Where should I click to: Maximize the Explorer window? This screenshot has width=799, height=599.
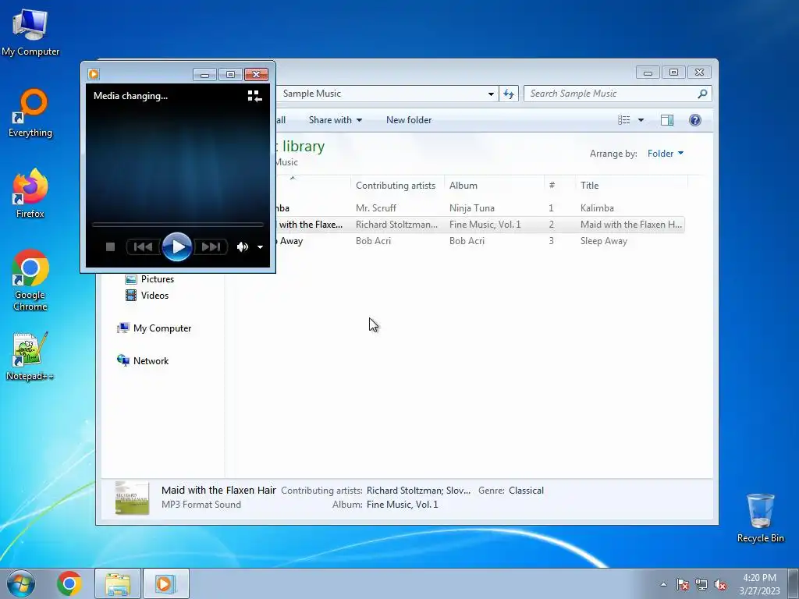tap(673, 73)
